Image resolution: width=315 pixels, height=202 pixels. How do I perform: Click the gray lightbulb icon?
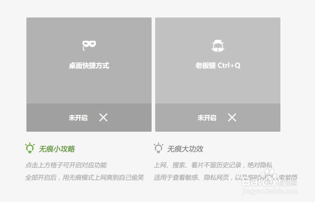[x=158, y=148]
